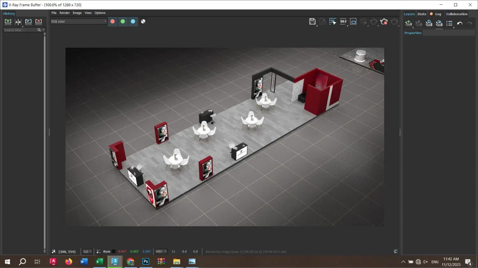Save the current rendered image
The height and width of the screenshot is (268, 478).
click(312, 22)
